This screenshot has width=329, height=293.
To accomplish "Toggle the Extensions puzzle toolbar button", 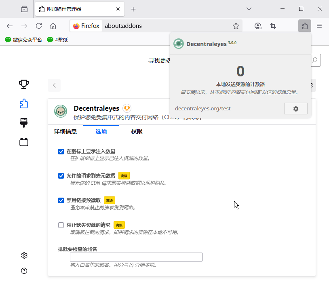I will [x=305, y=26].
